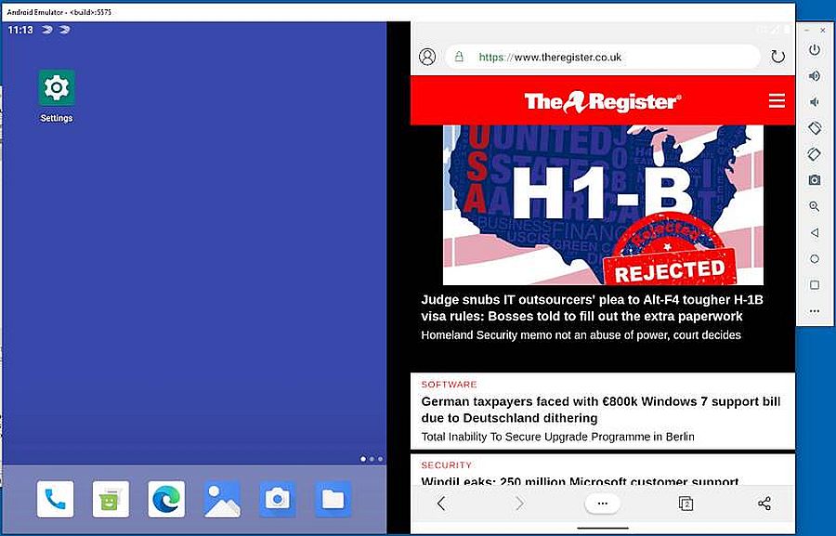
Task: Go forward in the browser
Action: [x=519, y=503]
